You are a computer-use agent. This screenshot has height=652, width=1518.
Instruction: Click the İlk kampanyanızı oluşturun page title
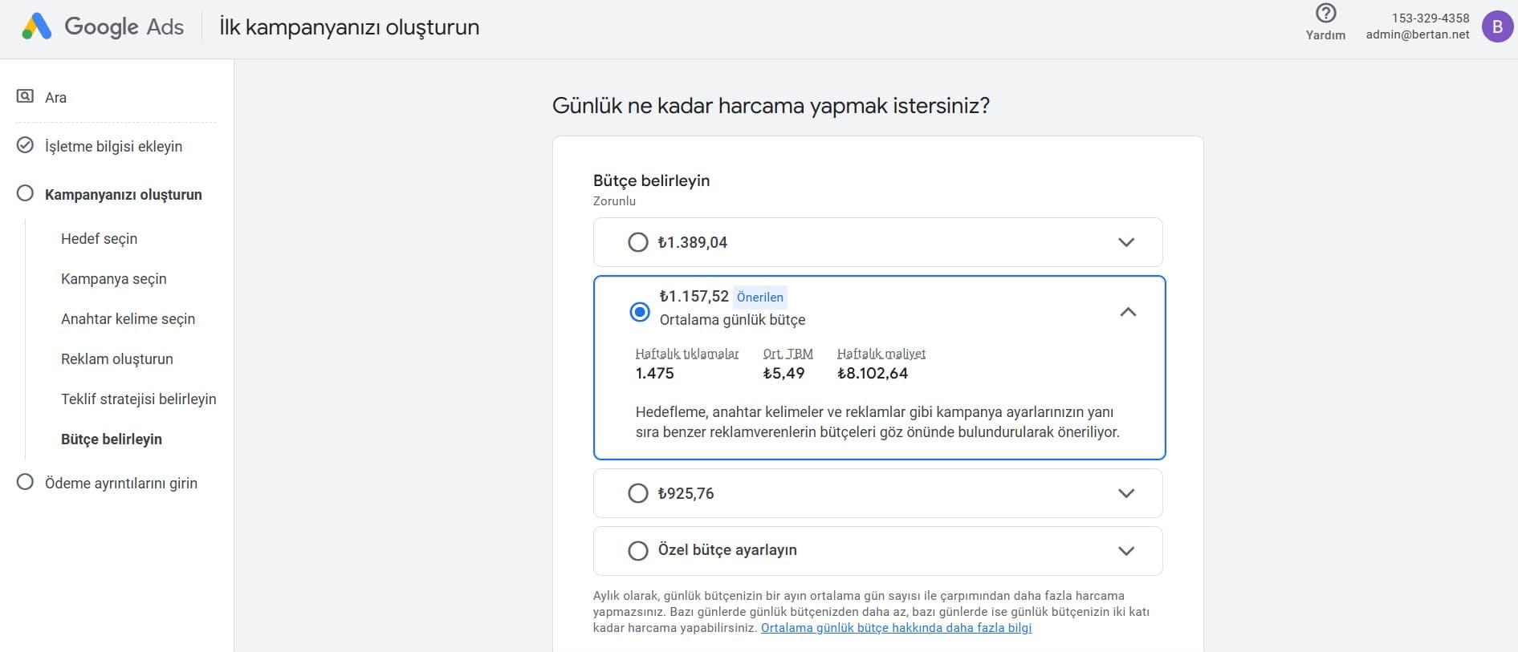tap(349, 27)
